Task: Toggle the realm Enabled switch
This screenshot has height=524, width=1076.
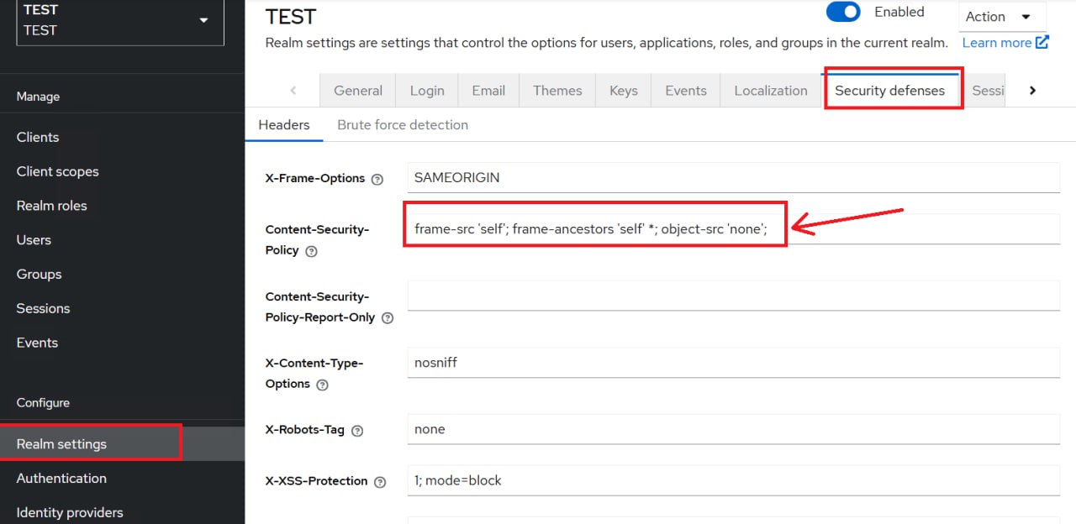Action: tap(843, 13)
